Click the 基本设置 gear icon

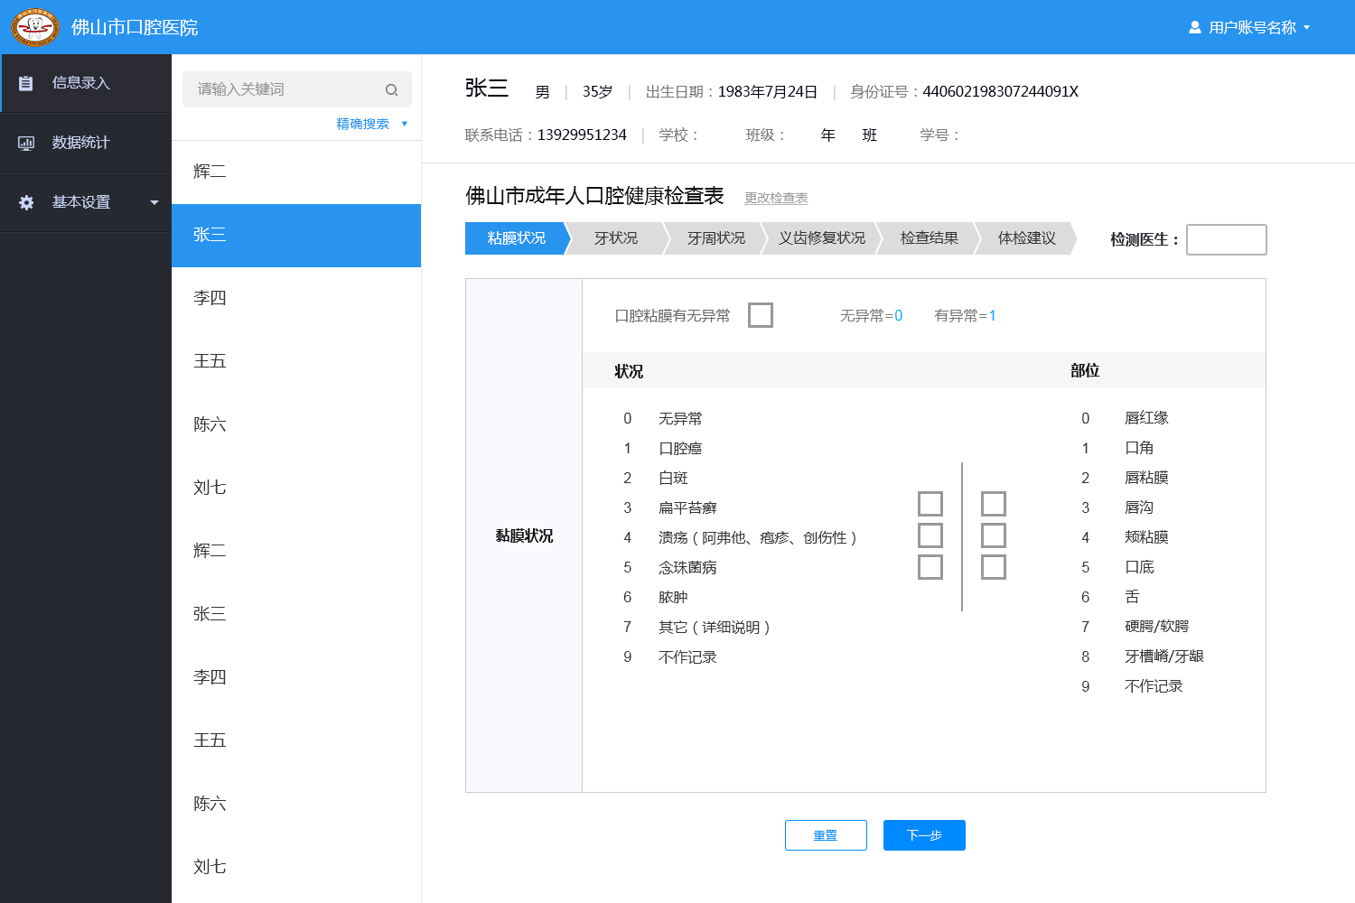[26, 202]
